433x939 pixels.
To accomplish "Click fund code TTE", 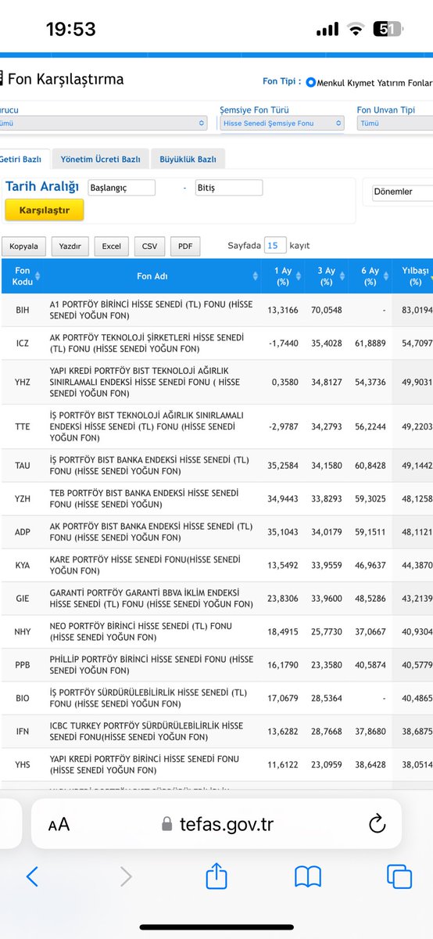I will 23,426.
